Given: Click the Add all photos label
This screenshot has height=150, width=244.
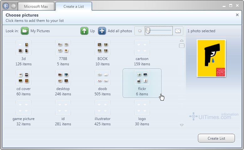Looking at the screenshot, I should [x=120, y=31].
